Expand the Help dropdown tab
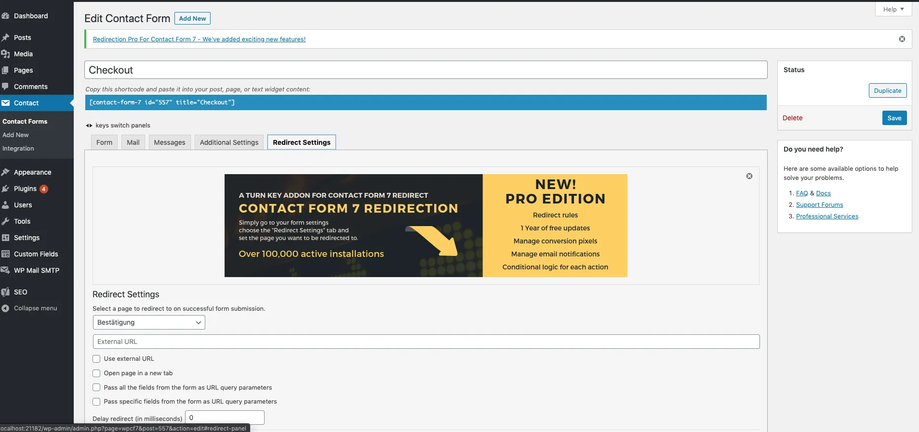The height and width of the screenshot is (432, 919). coord(893,9)
